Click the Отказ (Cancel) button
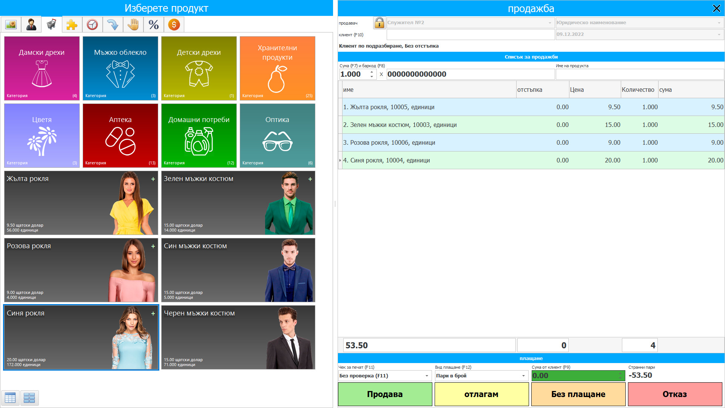Viewport: 725px width, 408px height. point(674,394)
